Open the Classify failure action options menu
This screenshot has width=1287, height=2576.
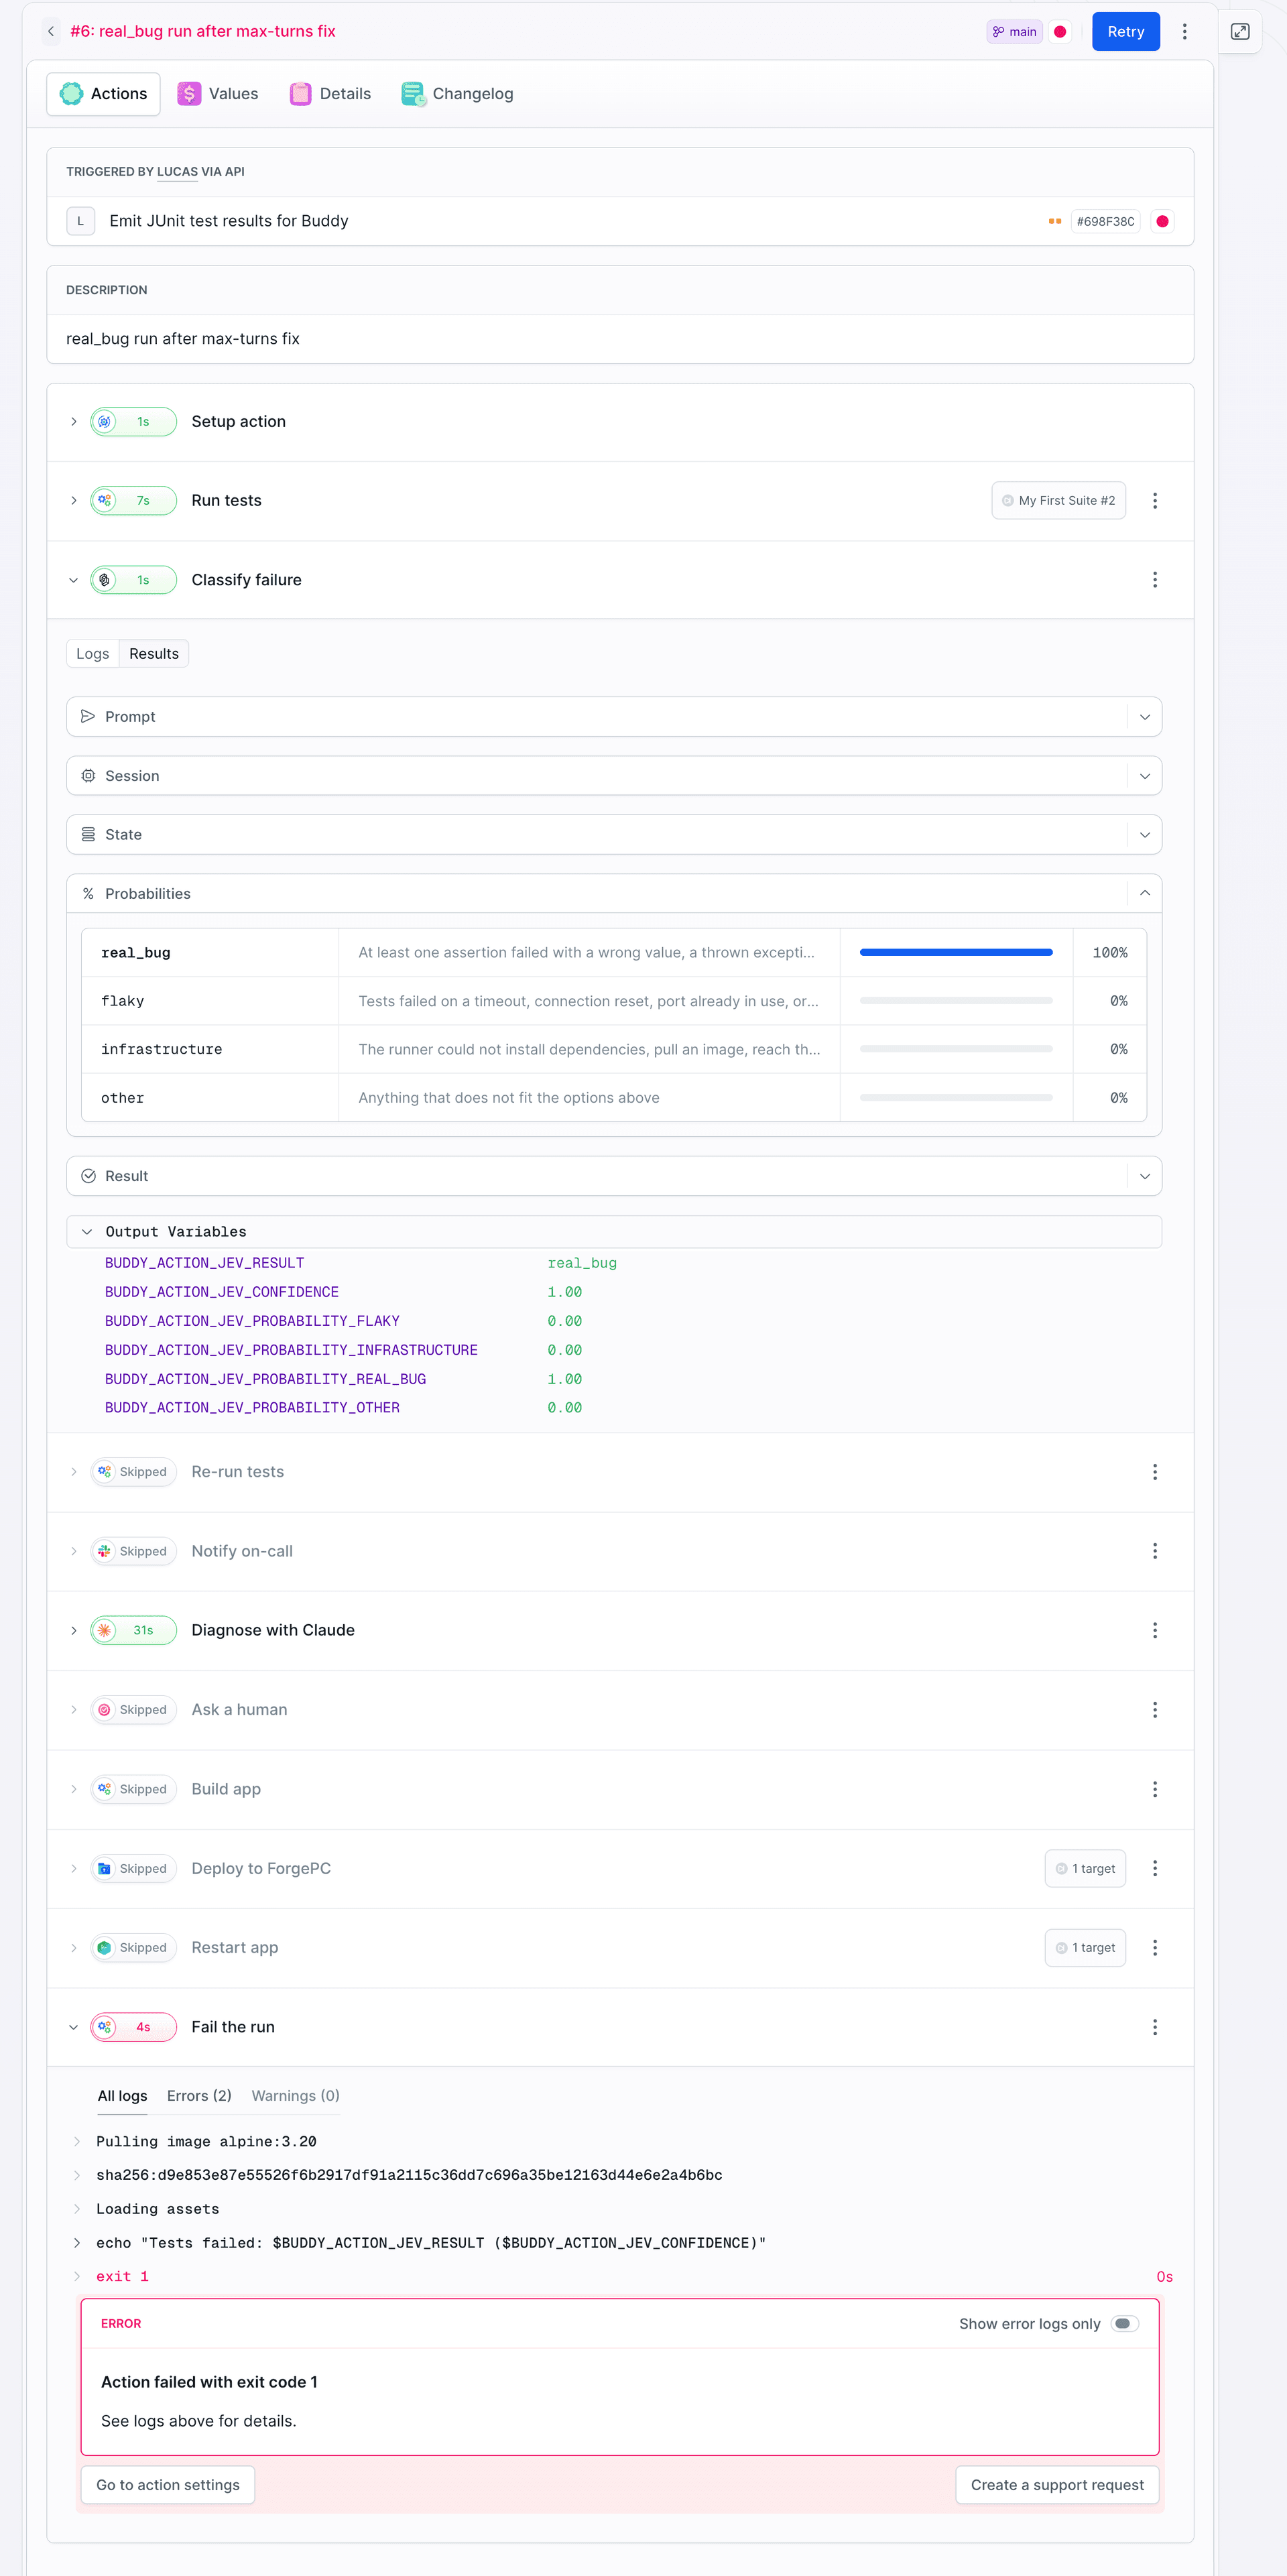tap(1155, 580)
